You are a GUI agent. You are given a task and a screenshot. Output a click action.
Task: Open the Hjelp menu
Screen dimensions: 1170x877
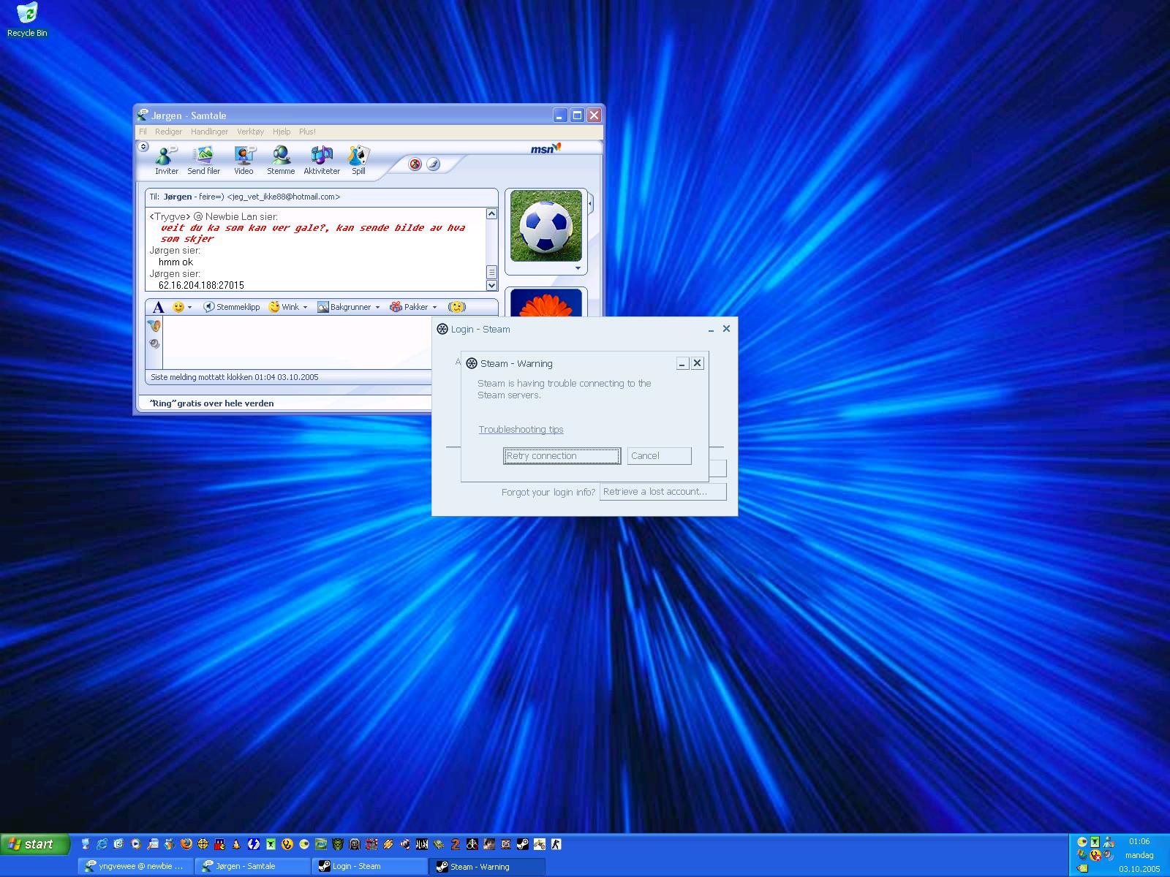click(282, 132)
